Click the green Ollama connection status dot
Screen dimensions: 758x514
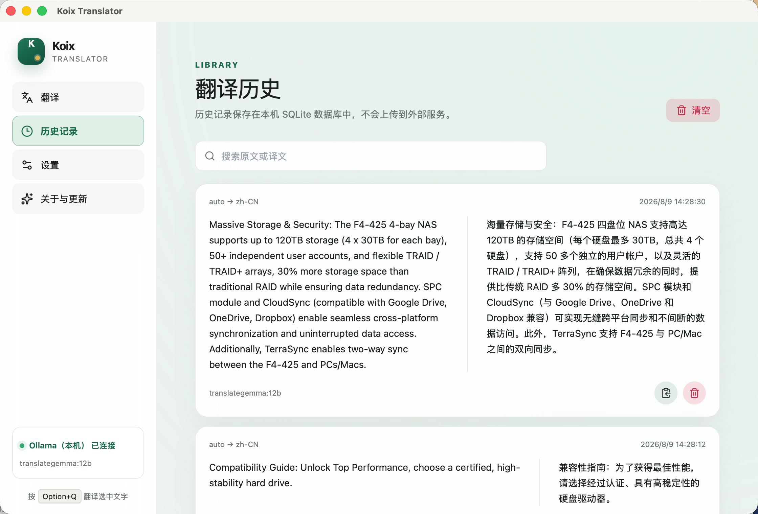coord(22,446)
